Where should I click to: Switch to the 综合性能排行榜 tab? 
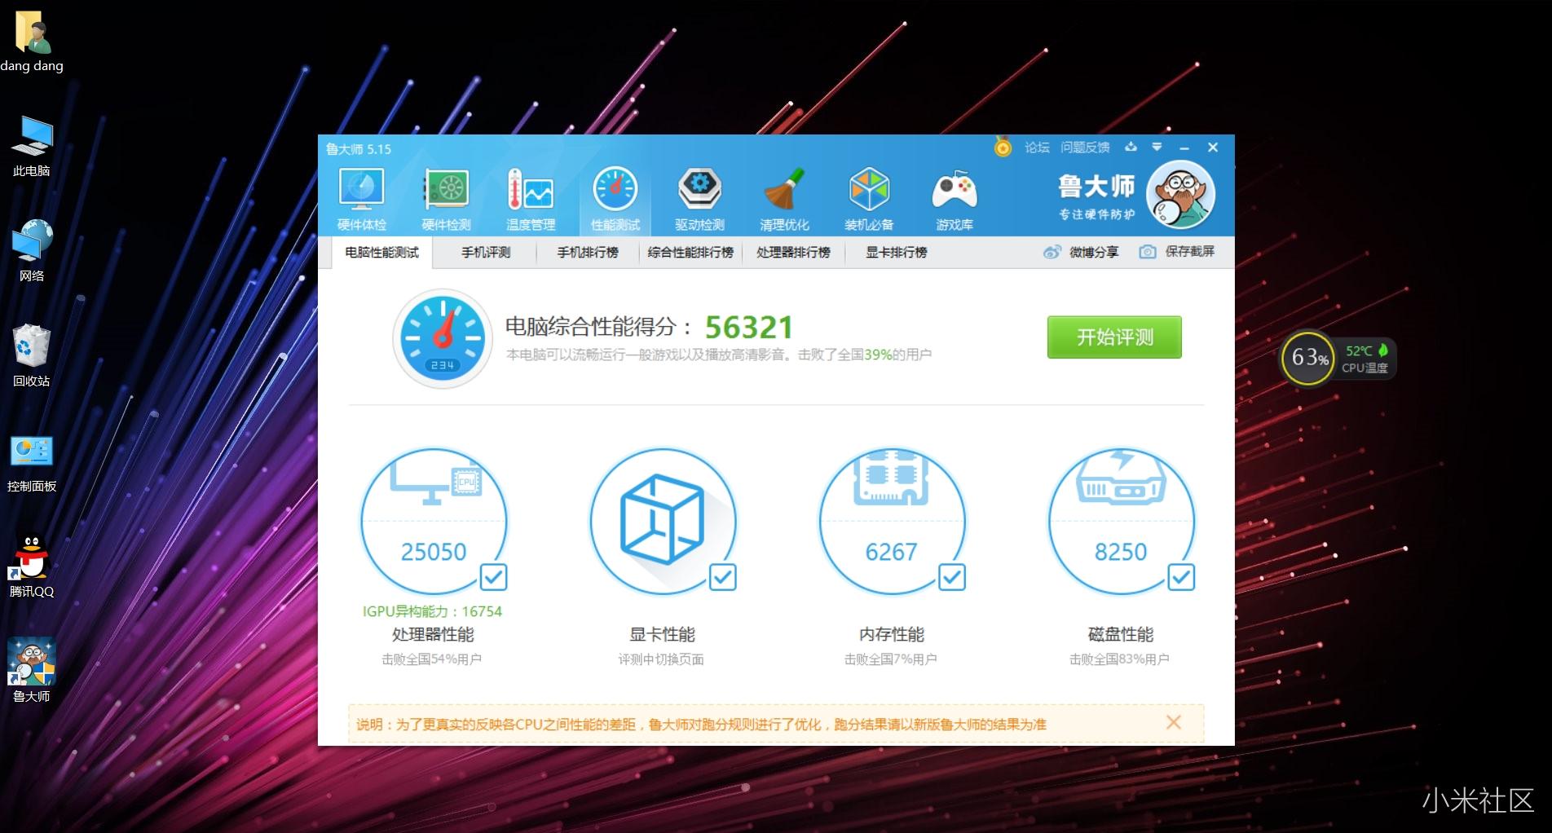pos(690,253)
